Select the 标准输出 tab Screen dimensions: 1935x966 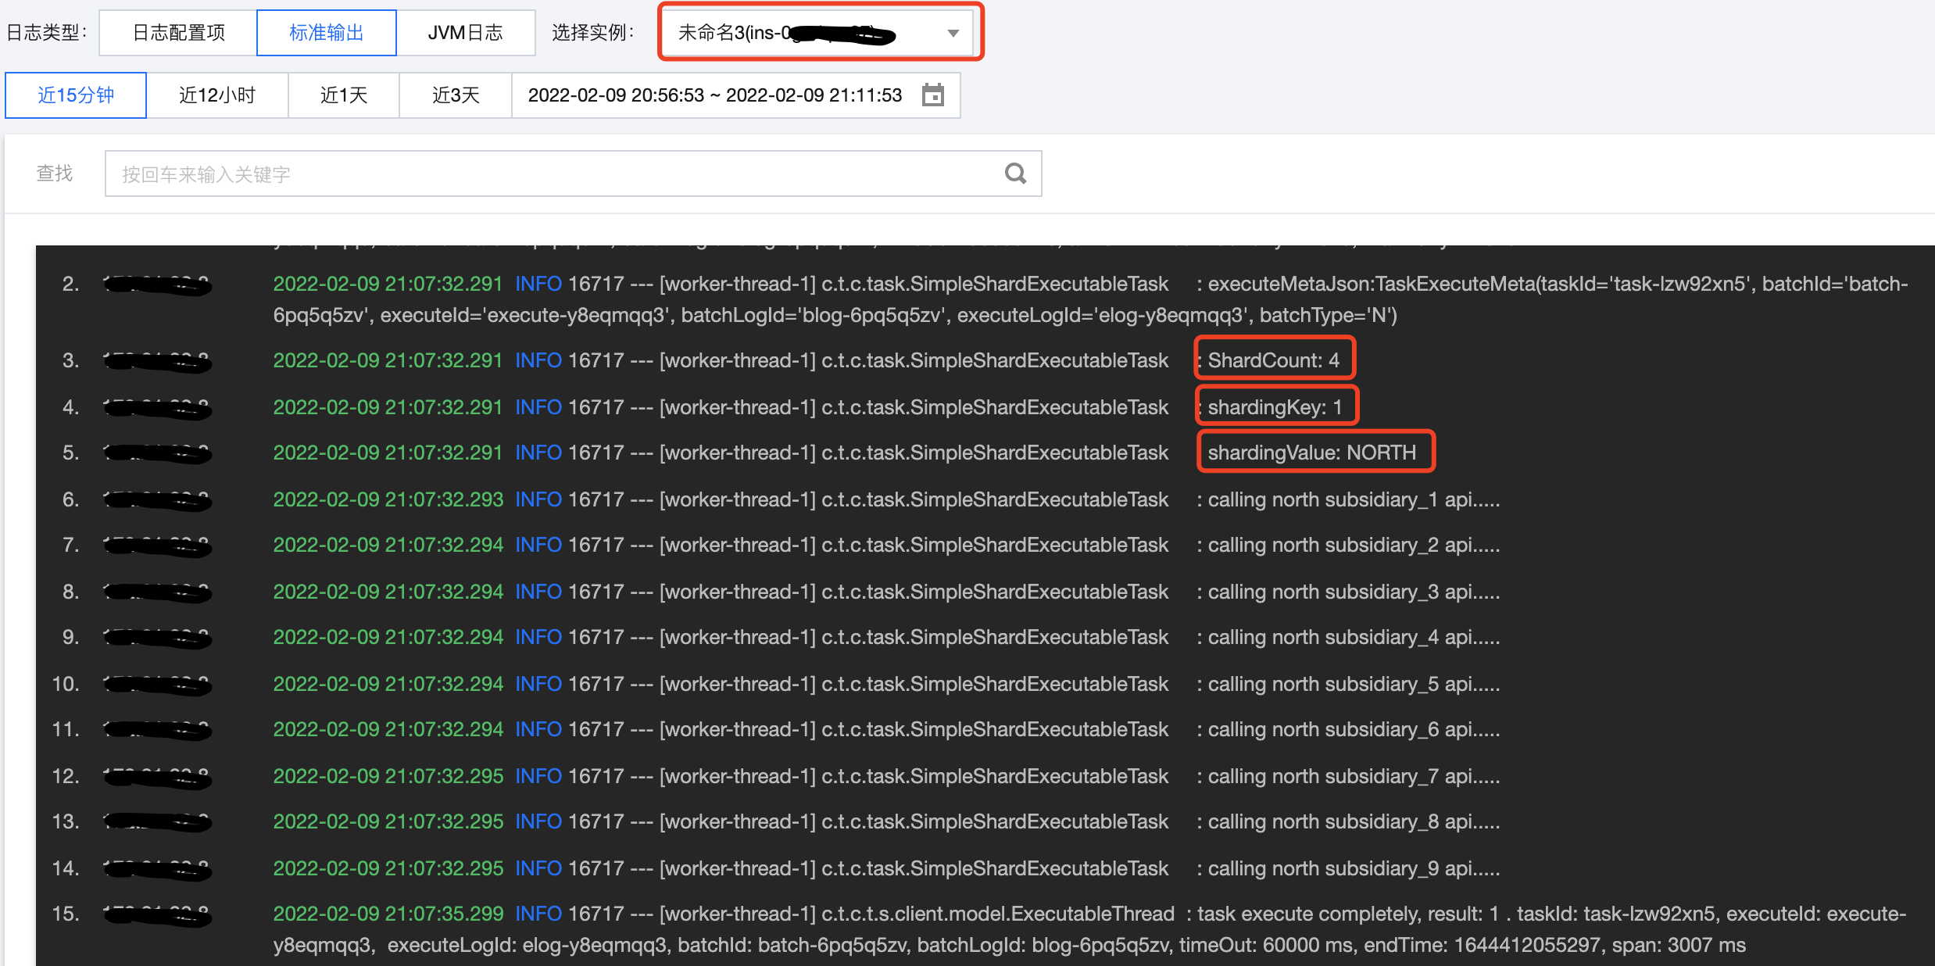(327, 32)
